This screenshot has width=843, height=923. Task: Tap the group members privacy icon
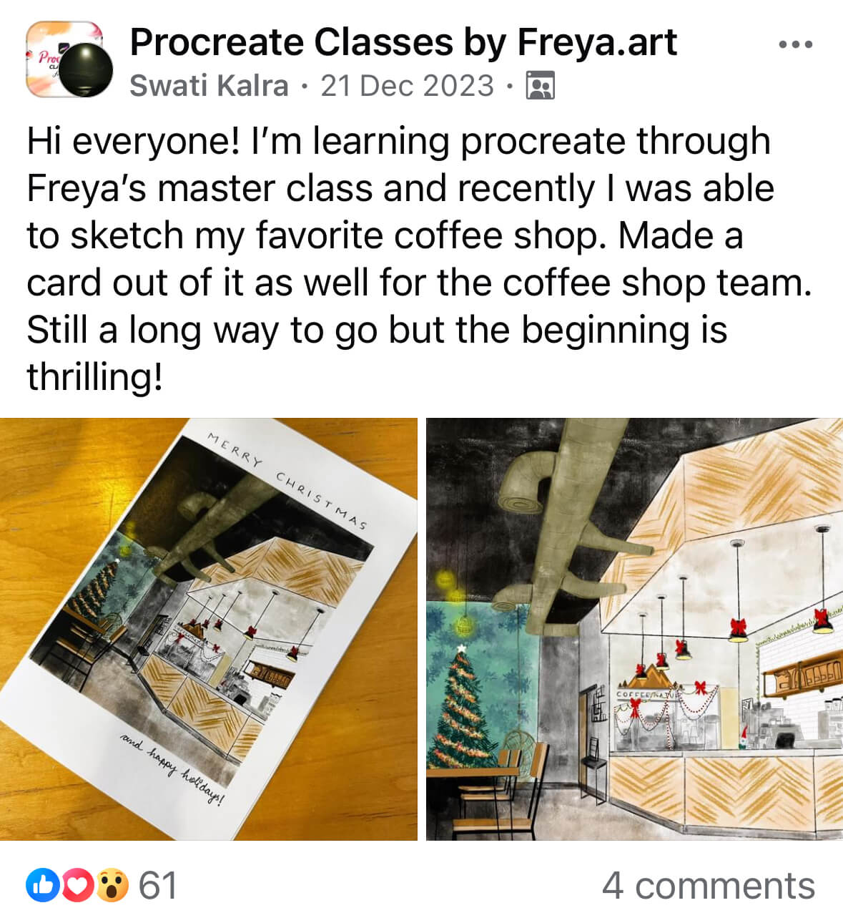pos(541,85)
